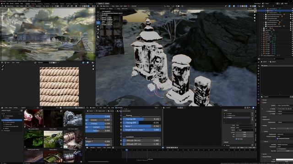Open volume Interpolation dropdown in material settings

coord(285,147)
